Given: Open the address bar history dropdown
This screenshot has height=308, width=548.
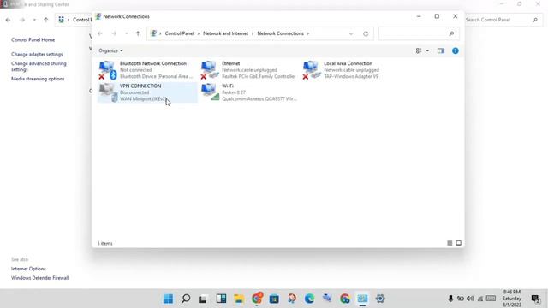Looking at the screenshot, I should [x=351, y=34].
